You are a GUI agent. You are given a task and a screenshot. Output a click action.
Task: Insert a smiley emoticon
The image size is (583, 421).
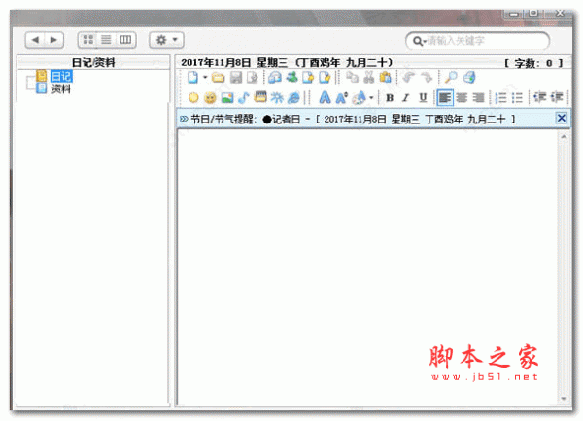click(x=210, y=98)
